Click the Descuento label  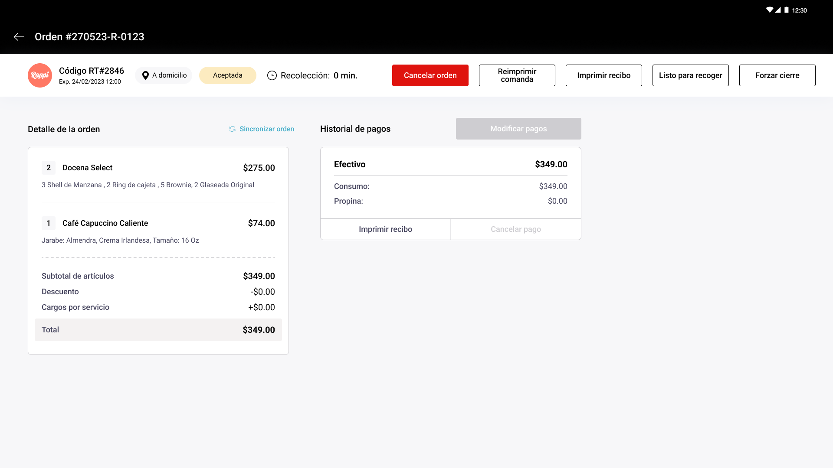(x=60, y=292)
